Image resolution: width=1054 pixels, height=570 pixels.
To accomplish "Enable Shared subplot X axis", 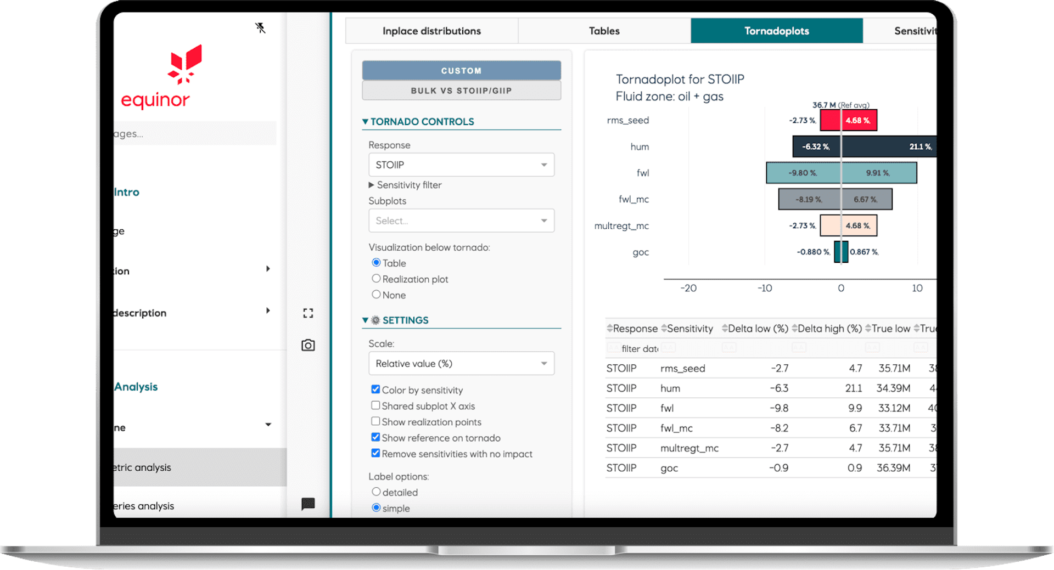I will point(375,405).
